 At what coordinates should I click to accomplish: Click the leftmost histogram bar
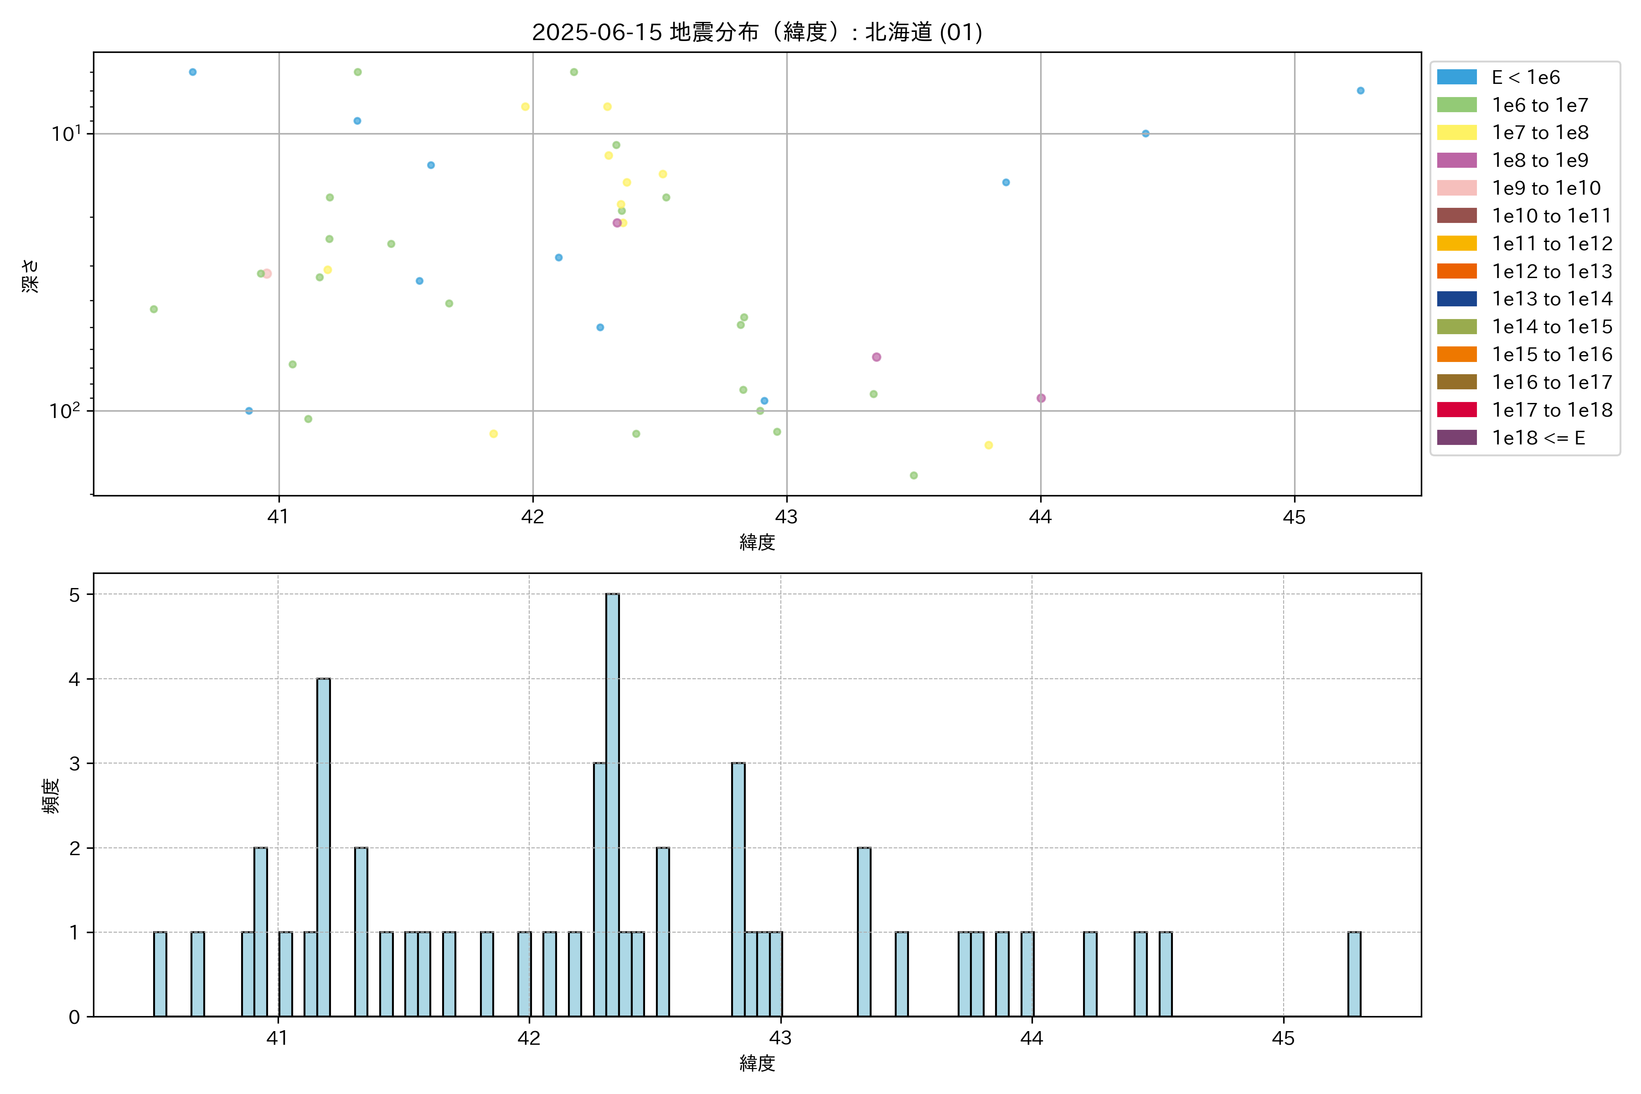(160, 974)
